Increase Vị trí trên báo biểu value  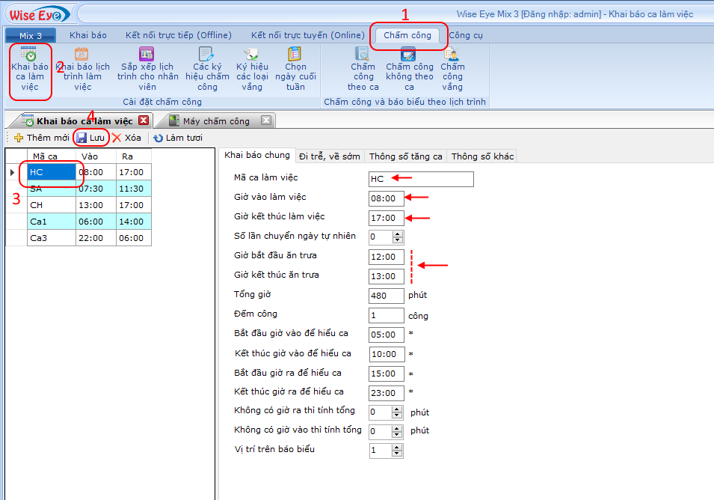397,447
